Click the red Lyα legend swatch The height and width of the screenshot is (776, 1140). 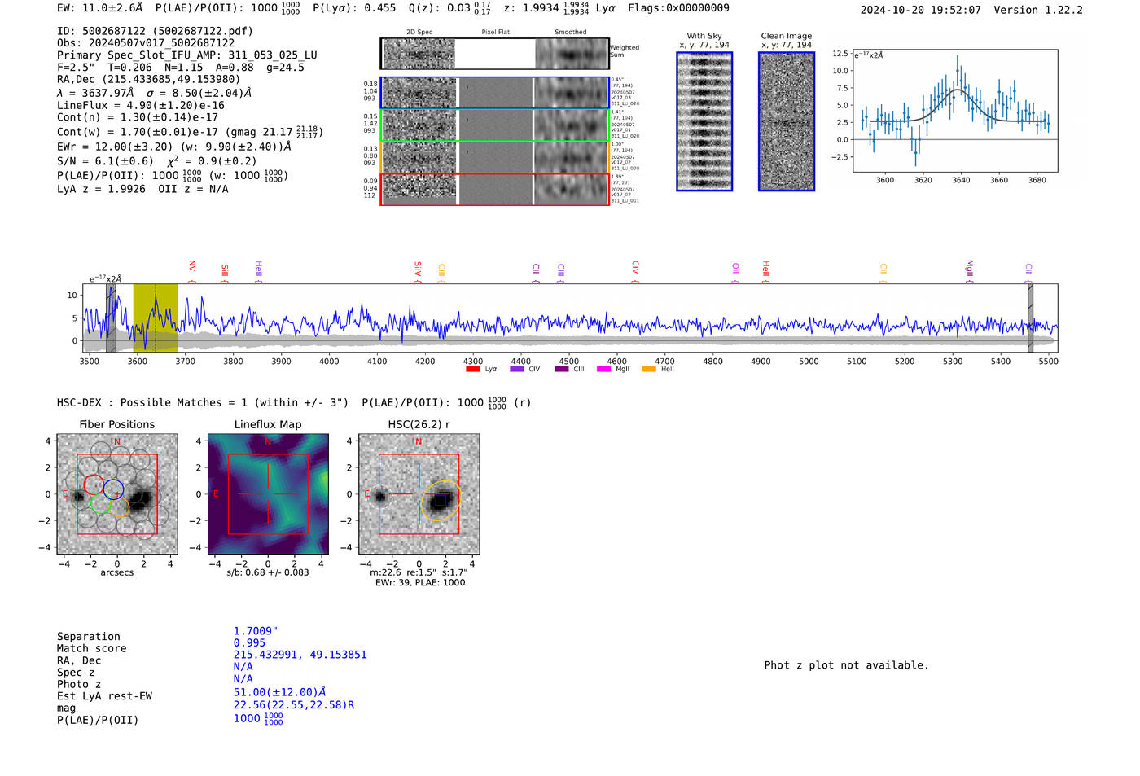pyautogui.click(x=472, y=370)
